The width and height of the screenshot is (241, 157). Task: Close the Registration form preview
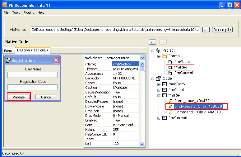pyautogui.click(x=56, y=60)
